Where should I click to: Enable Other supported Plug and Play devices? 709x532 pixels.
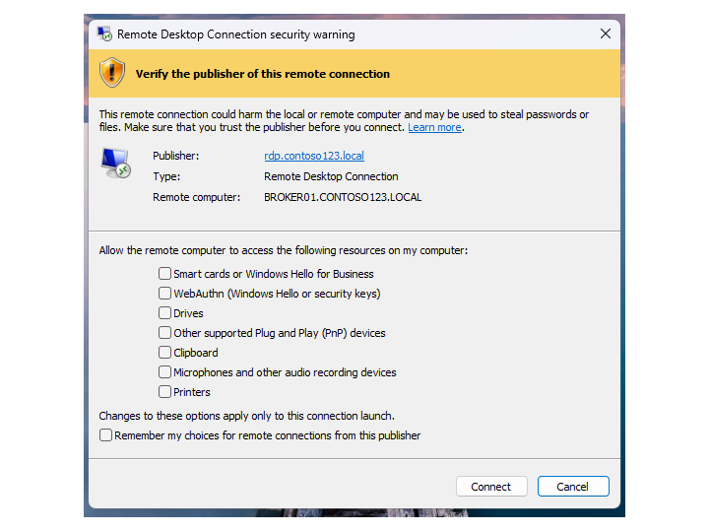coord(165,333)
